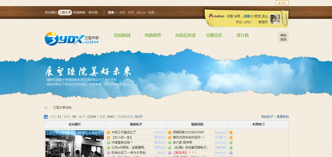The image size is (332, 157).
Task: Open 交友 in top bar
Action: click(x=131, y=13)
